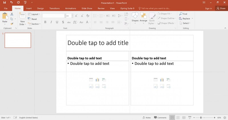Click the Sign in link
The height and width of the screenshot is (120, 228).
[x=208, y=9]
